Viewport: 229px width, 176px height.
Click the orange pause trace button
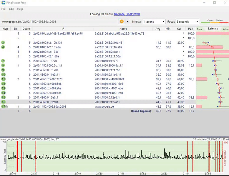click(121, 21)
